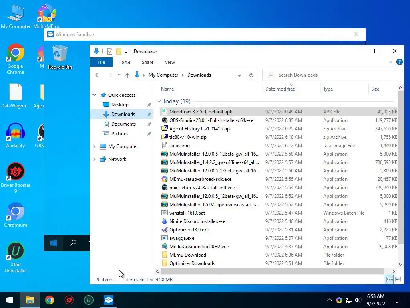Select MediaCreationTool20H2.exe file
410x308 pixels.
tap(279, 247)
